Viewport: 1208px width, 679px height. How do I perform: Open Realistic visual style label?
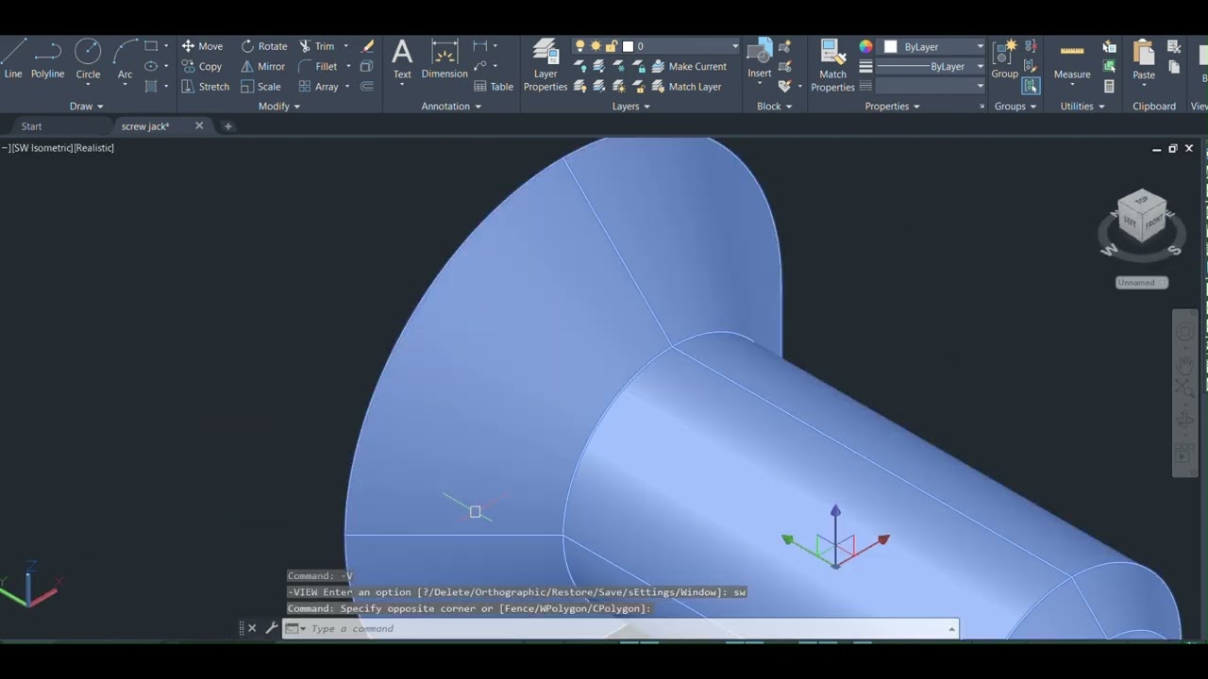(x=94, y=148)
